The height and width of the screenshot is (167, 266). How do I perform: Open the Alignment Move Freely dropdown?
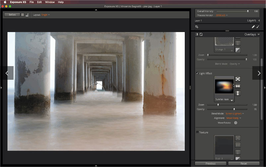[233, 118]
